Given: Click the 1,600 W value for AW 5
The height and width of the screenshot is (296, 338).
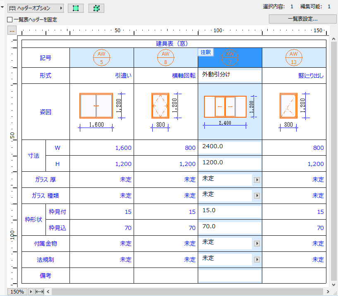Looking at the screenshot, I should tap(102, 148).
